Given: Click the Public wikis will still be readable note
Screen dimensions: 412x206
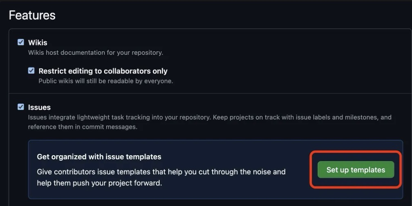Looking at the screenshot, I should 105,81.
